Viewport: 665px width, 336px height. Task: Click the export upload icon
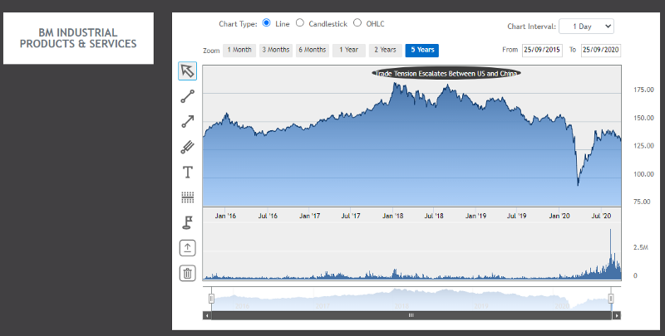click(x=188, y=248)
